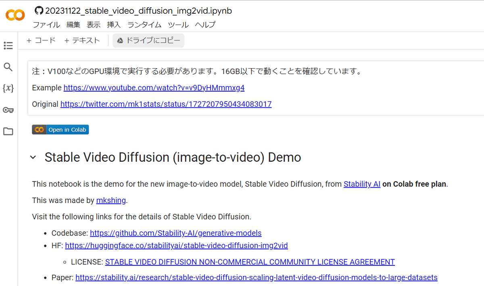The width and height of the screenshot is (484, 286).
Task: Open the NON-COMMERCIAL COMMUNITY LICENSE AGREEMENT link
Action: click(250, 262)
